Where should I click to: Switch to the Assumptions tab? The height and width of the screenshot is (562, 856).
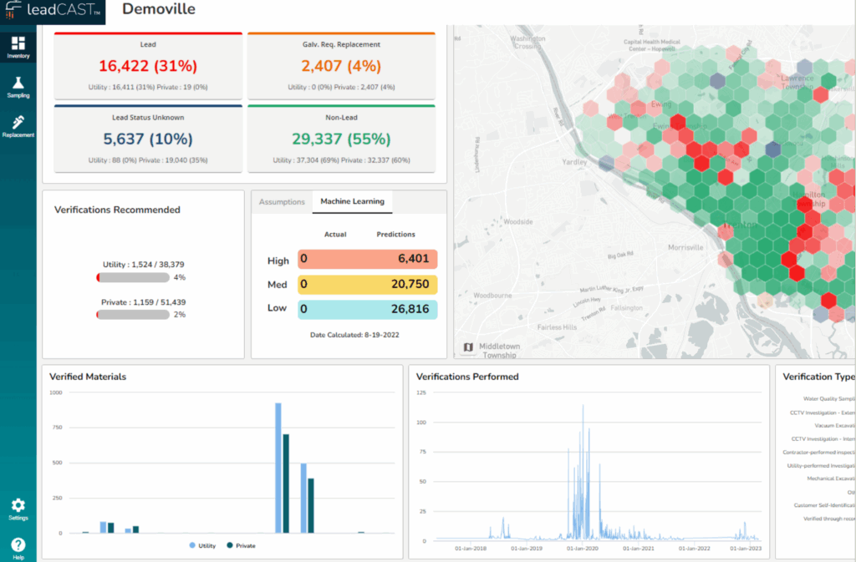(282, 202)
